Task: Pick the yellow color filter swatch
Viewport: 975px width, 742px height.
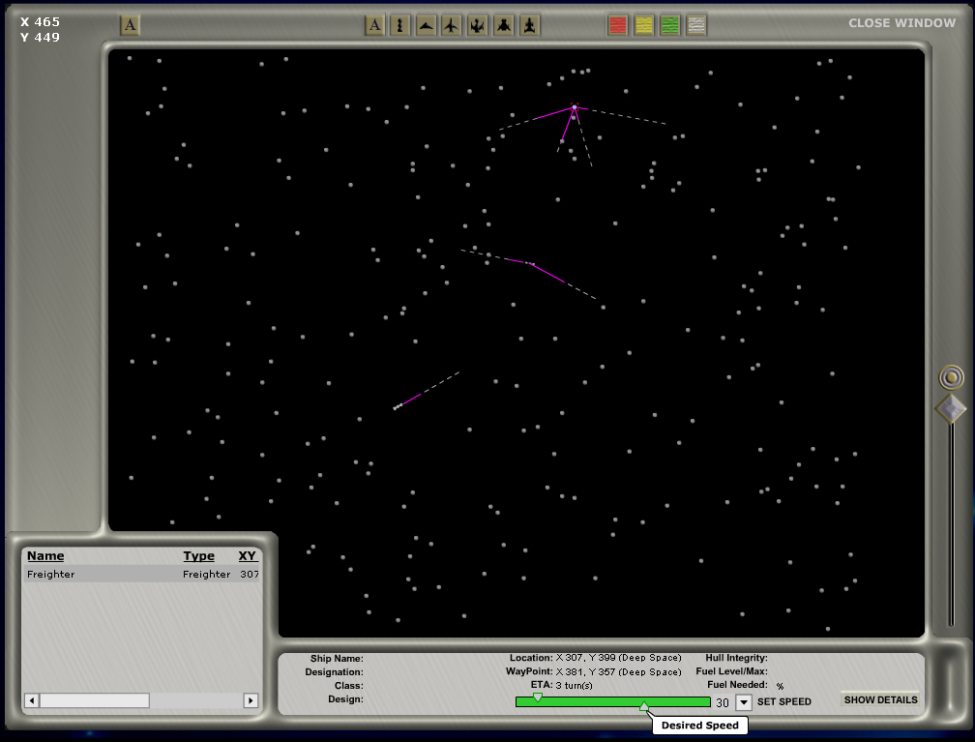Action: click(x=644, y=25)
